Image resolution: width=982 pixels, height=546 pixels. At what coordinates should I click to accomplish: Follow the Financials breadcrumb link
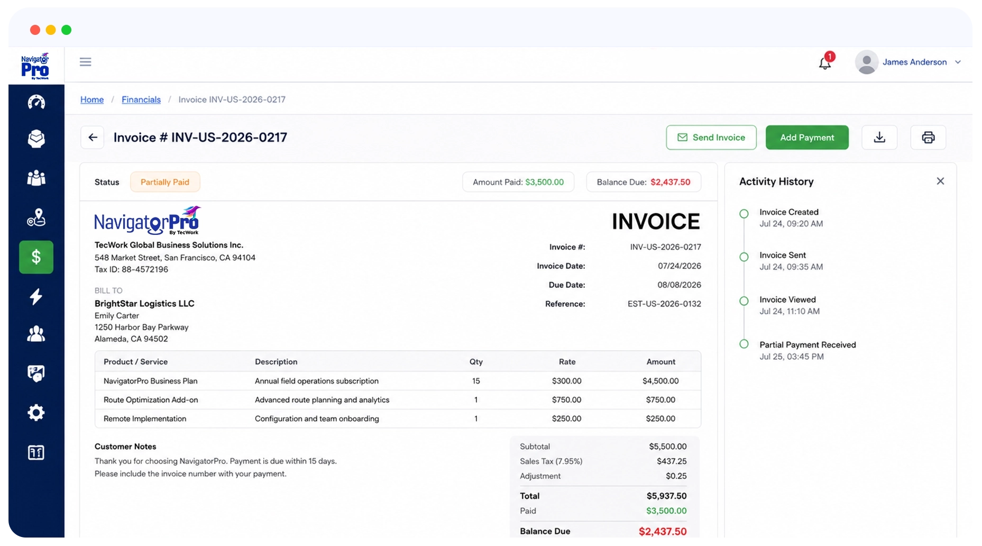click(141, 99)
